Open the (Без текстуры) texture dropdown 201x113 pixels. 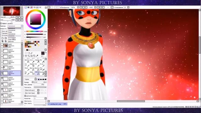tap(38, 93)
